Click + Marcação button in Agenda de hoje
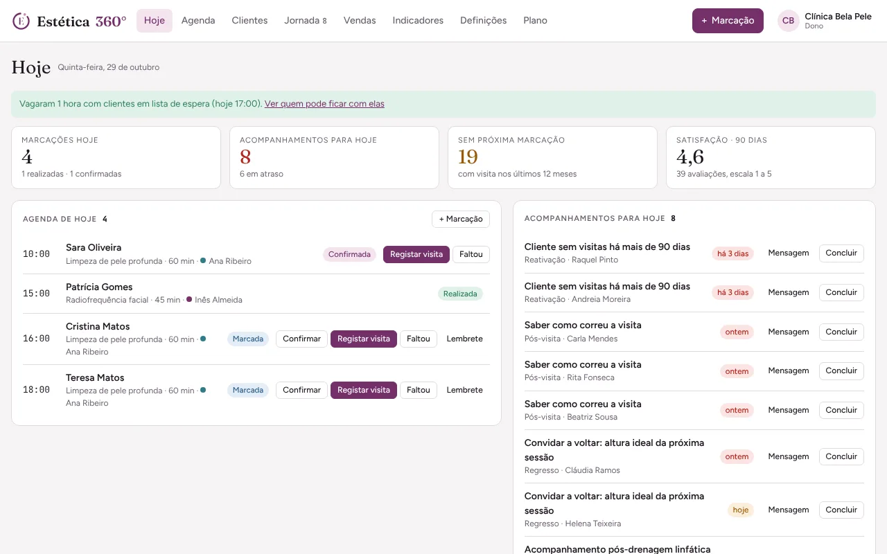Image resolution: width=887 pixels, height=554 pixels. (x=461, y=219)
